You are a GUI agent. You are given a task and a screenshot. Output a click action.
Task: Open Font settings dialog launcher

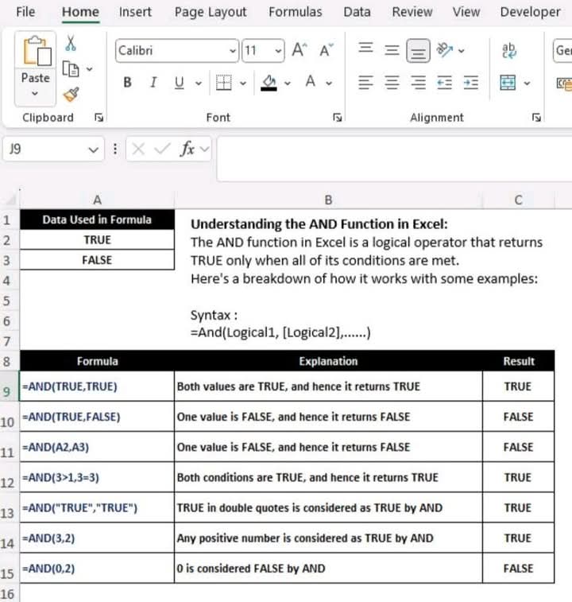point(337,118)
